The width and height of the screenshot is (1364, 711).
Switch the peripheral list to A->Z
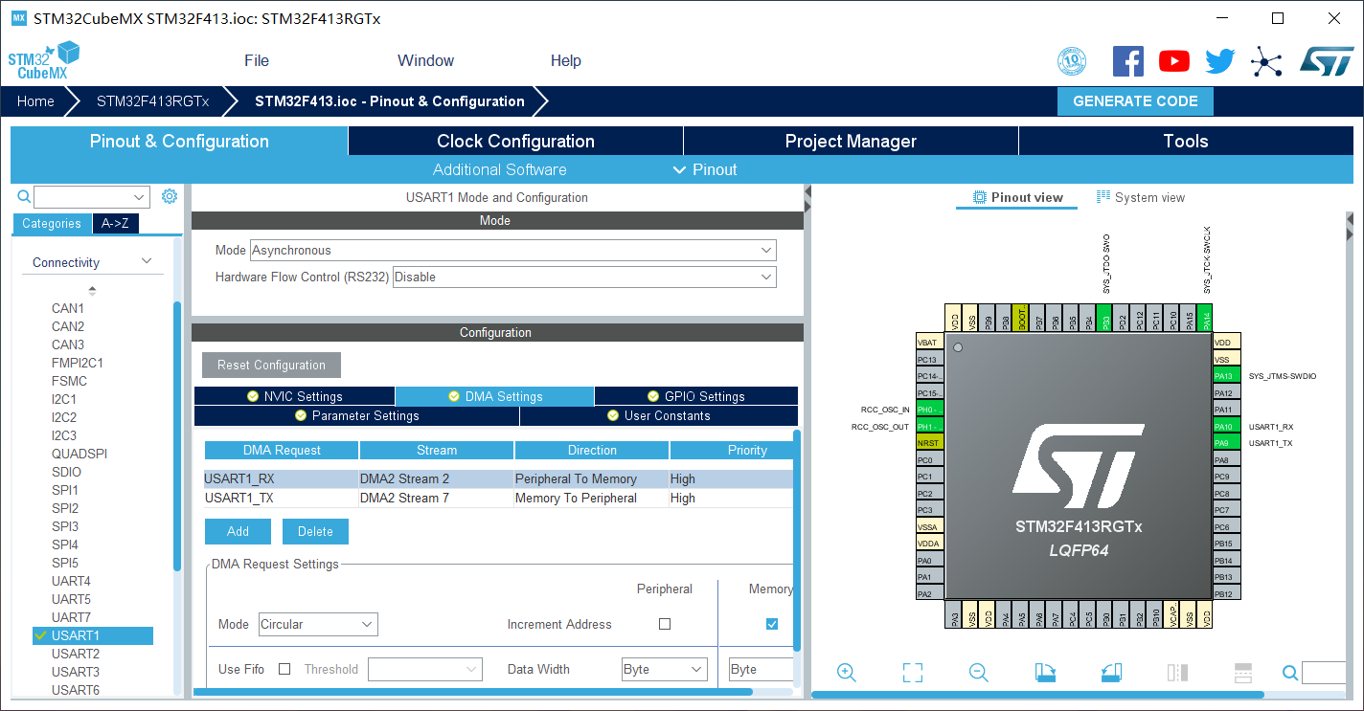[116, 223]
